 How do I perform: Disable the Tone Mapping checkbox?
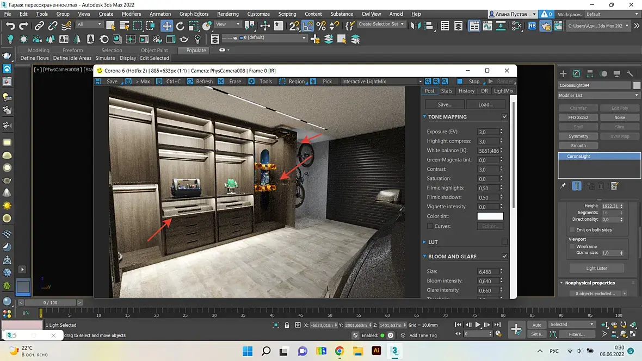click(504, 117)
